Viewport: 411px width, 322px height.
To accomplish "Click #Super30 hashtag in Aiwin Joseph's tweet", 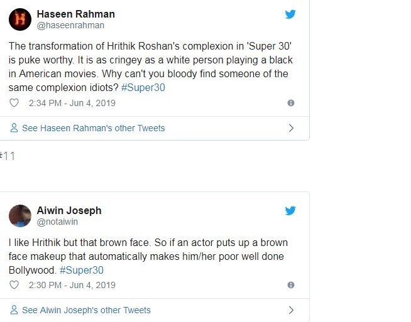I will 81,270.
